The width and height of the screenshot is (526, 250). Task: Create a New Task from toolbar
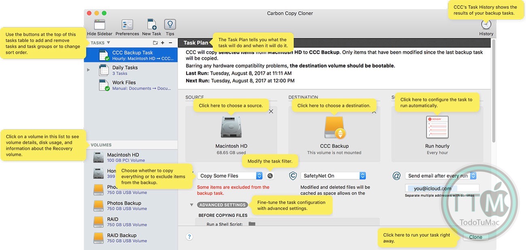(152, 24)
